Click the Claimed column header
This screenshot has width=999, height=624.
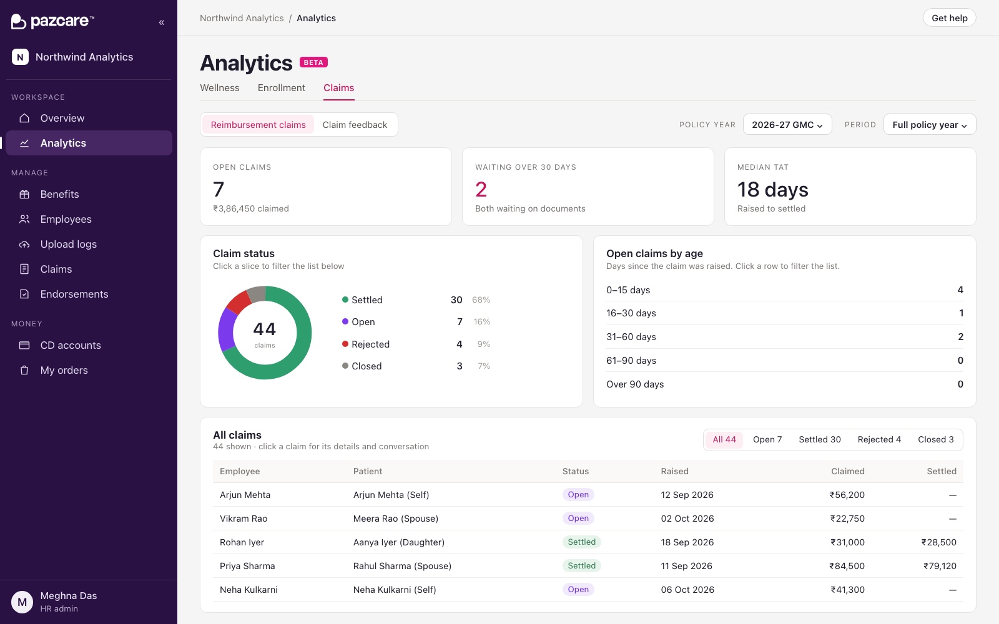848,471
